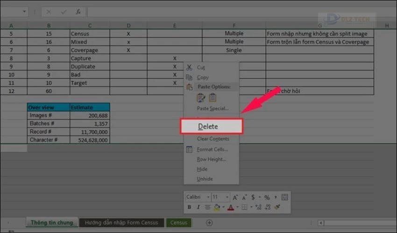The image size is (397, 233).
Task: Click the Single cell in column F
Action: [234, 50]
